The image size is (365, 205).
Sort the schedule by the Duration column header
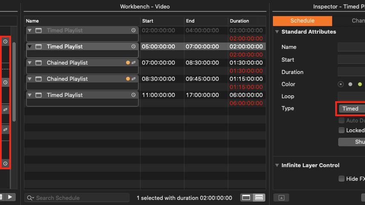pos(239,21)
